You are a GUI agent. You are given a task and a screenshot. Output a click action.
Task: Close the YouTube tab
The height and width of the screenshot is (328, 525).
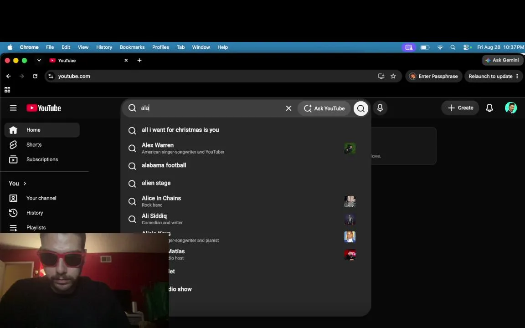pyautogui.click(x=126, y=60)
